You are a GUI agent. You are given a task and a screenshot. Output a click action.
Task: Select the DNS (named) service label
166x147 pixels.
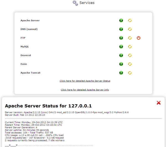coord(29,29)
